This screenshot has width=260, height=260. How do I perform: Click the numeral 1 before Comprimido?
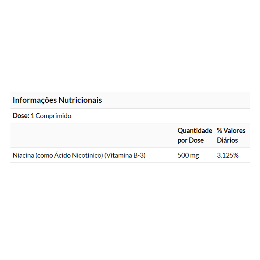[32, 116]
